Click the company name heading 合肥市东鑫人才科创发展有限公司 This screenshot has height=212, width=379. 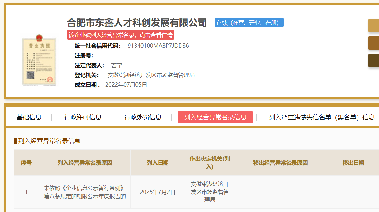tap(137, 23)
